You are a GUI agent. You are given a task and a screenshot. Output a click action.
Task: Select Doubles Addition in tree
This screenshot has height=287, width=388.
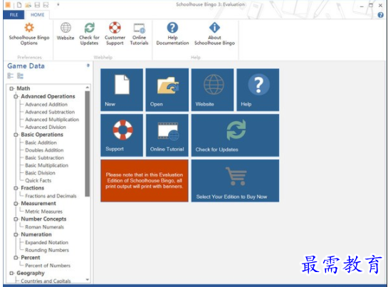[x=44, y=150]
